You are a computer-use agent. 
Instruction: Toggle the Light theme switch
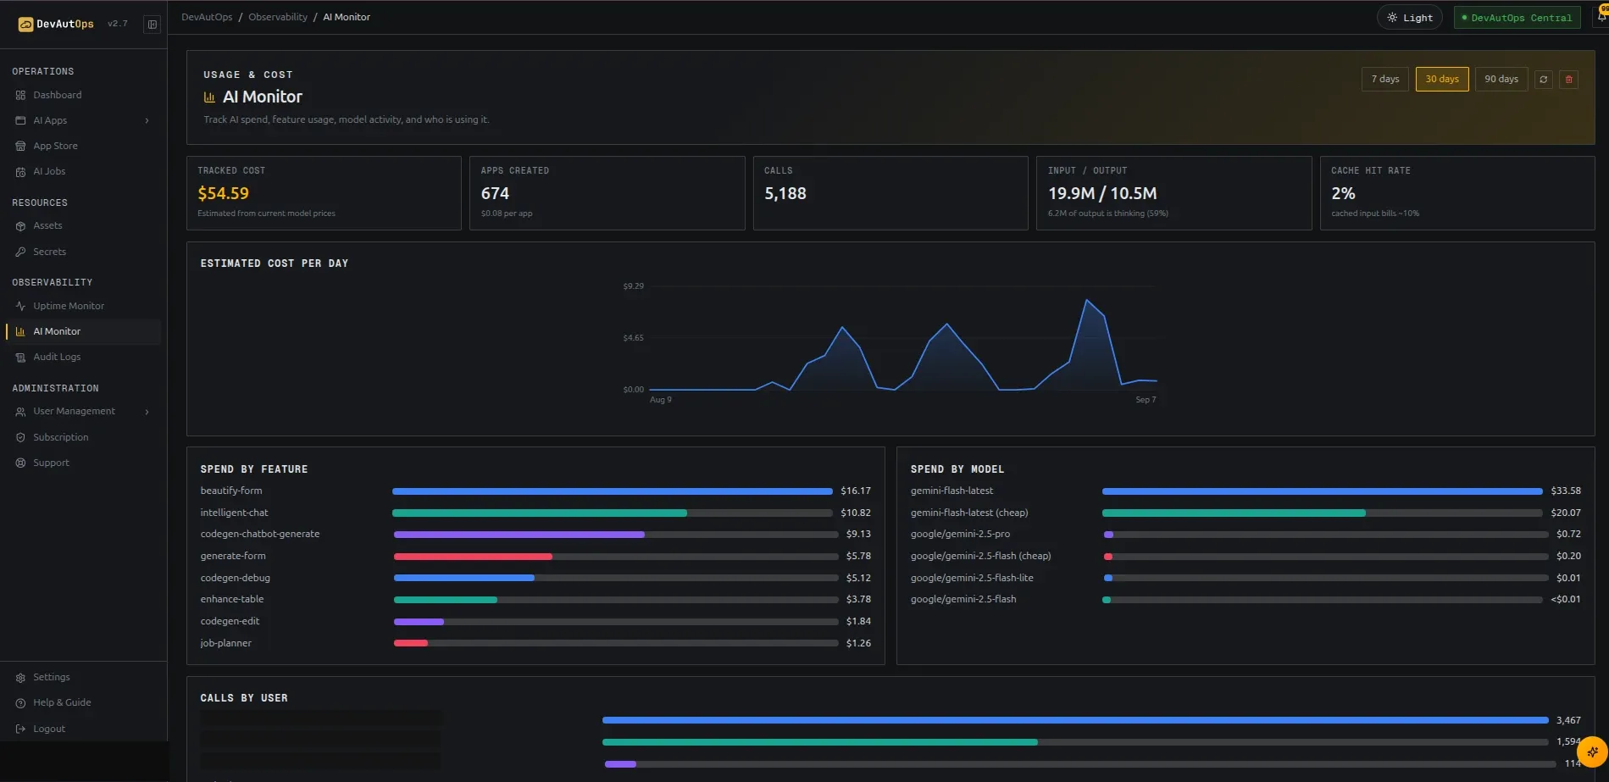pyautogui.click(x=1410, y=18)
